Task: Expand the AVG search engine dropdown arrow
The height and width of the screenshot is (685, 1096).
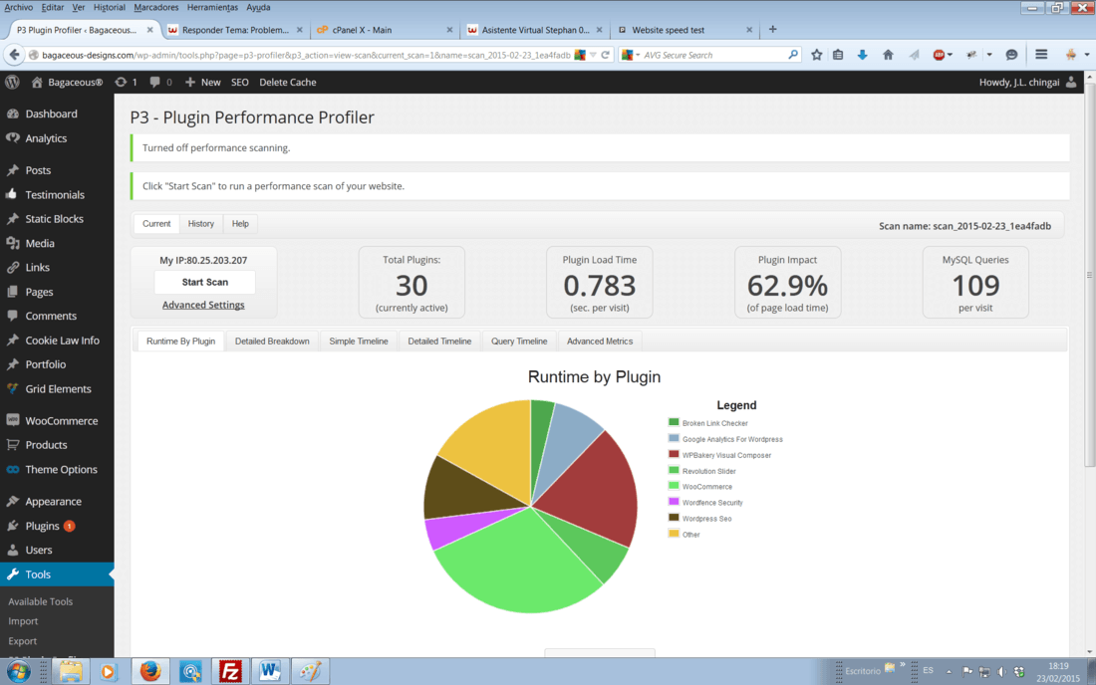Action: 638,55
